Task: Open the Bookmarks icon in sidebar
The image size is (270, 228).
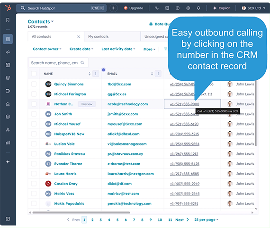Action: pyautogui.click(x=8, y=20)
